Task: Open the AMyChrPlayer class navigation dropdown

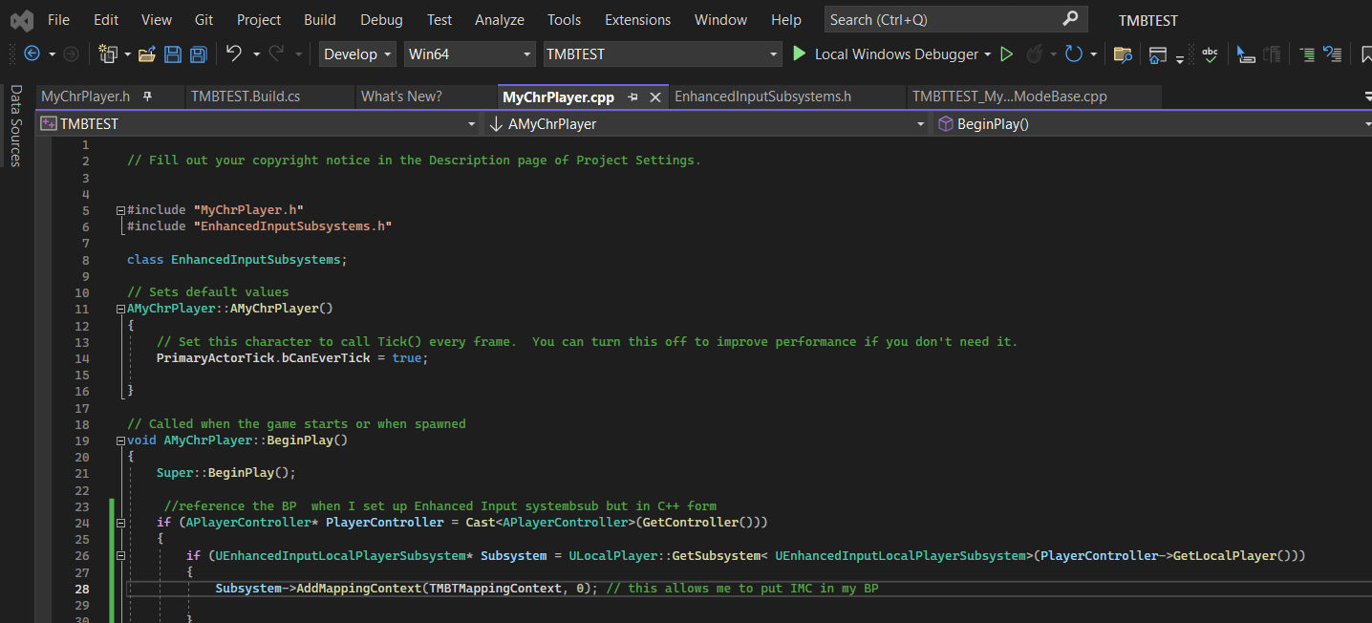Action: coord(706,123)
